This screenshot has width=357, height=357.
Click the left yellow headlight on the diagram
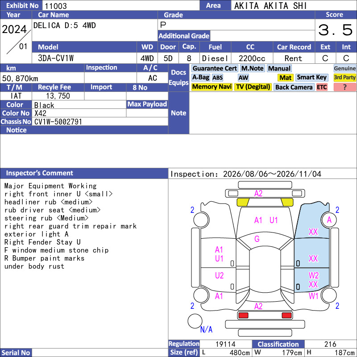(243, 202)
